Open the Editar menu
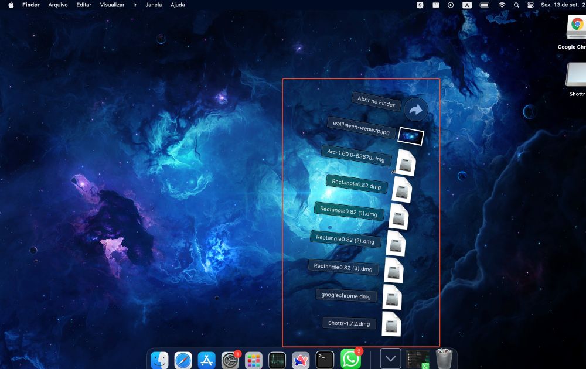586x369 pixels. (x=84, y=5)
